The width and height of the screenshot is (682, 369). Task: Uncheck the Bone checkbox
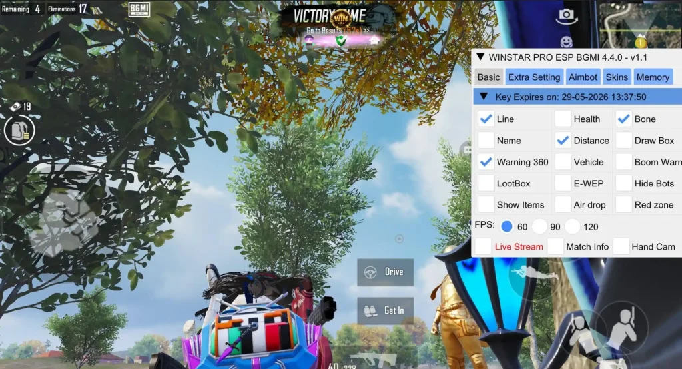click(x=623, y=119)
